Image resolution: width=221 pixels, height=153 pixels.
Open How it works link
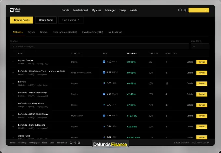(x=71, y=20)
